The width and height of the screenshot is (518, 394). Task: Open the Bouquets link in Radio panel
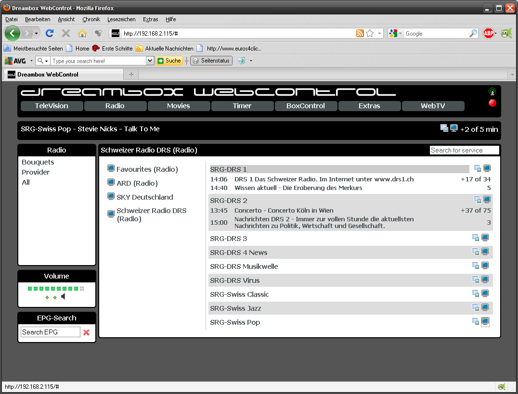click(38, 162)
